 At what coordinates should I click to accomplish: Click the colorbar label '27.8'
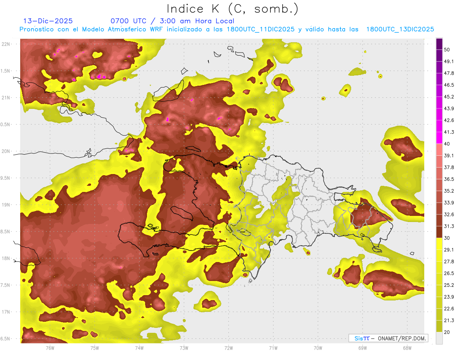(449, 262)
